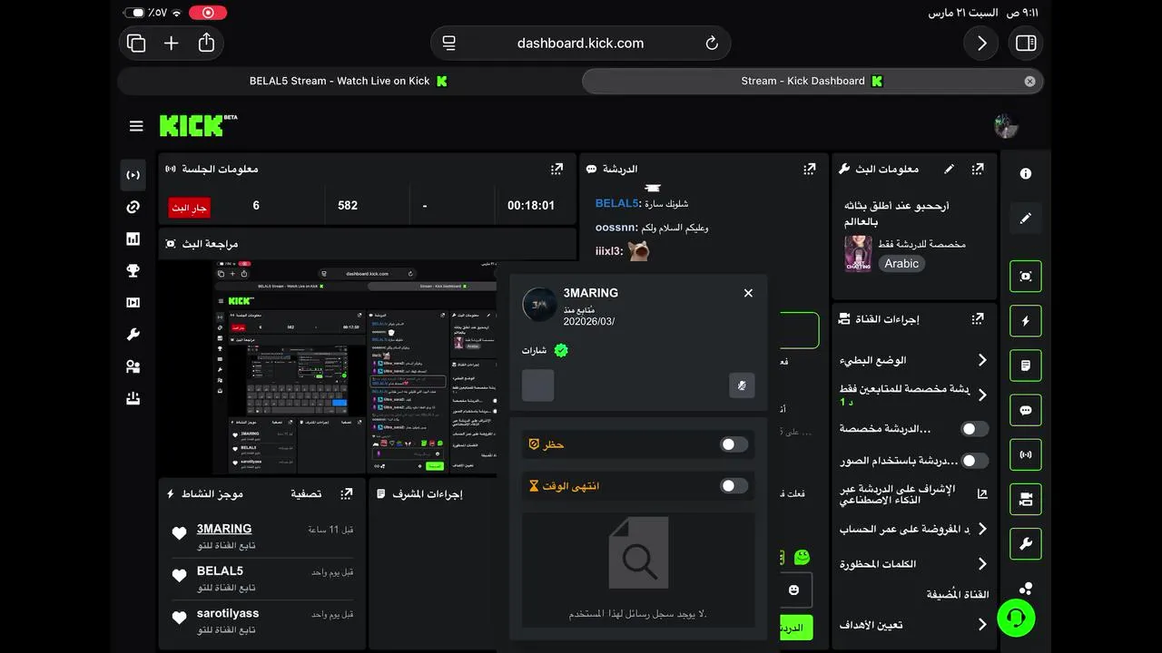Open BELAL5 in the activity feed
1162x653 pixels.
pos(220,571)
